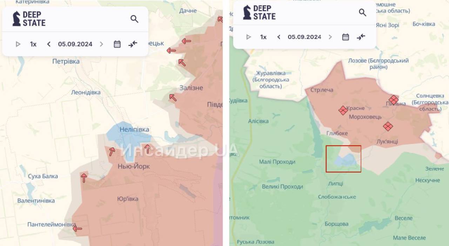Click the compare arrows icon on right map
This screenshot has width=449, height=246.
(361, 37)
